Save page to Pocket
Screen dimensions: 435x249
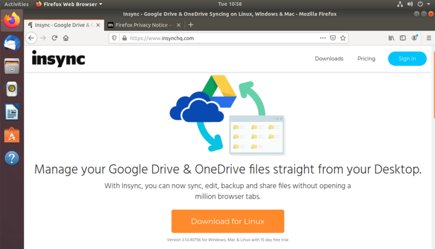(x=333, y=38)
